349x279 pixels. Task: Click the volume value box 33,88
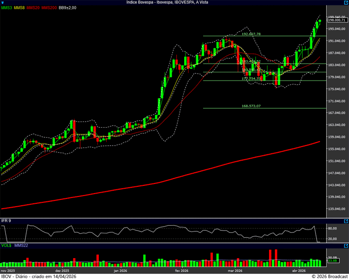(333, 261)
